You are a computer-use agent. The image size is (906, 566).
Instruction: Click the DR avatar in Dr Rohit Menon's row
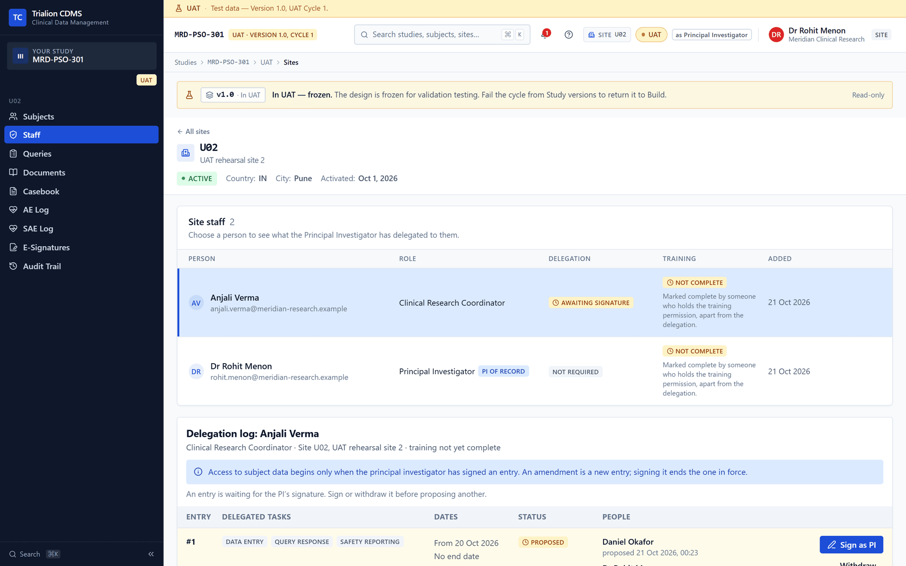[196, 372]
